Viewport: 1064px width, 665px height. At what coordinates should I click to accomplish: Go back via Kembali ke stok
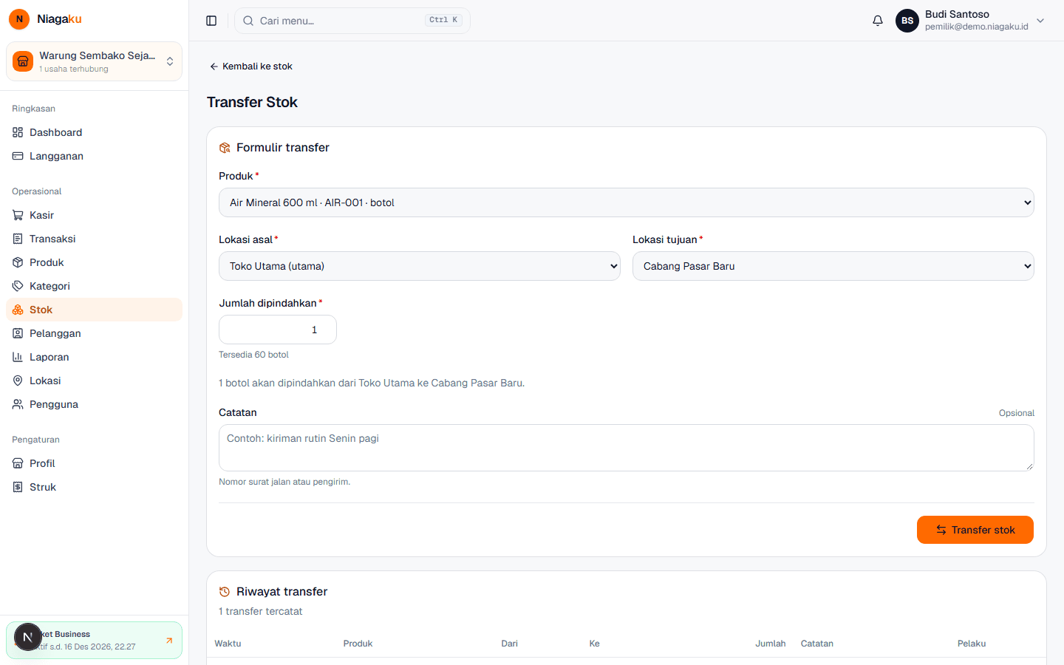[x=251, y=66]
